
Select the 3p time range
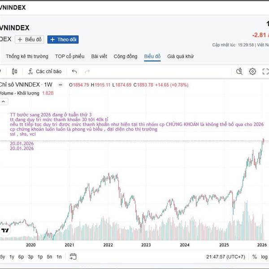[30, 257]
